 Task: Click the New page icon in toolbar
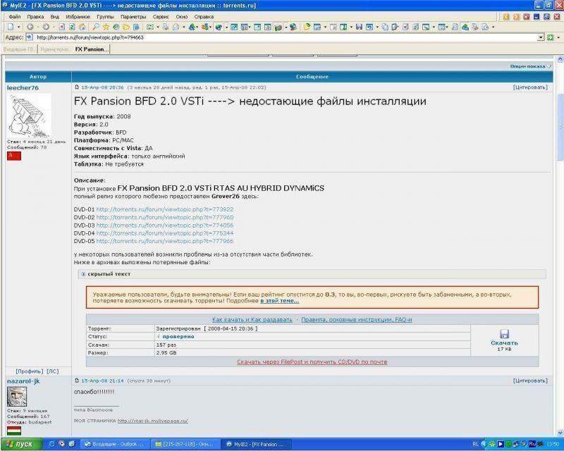(11, 27)
